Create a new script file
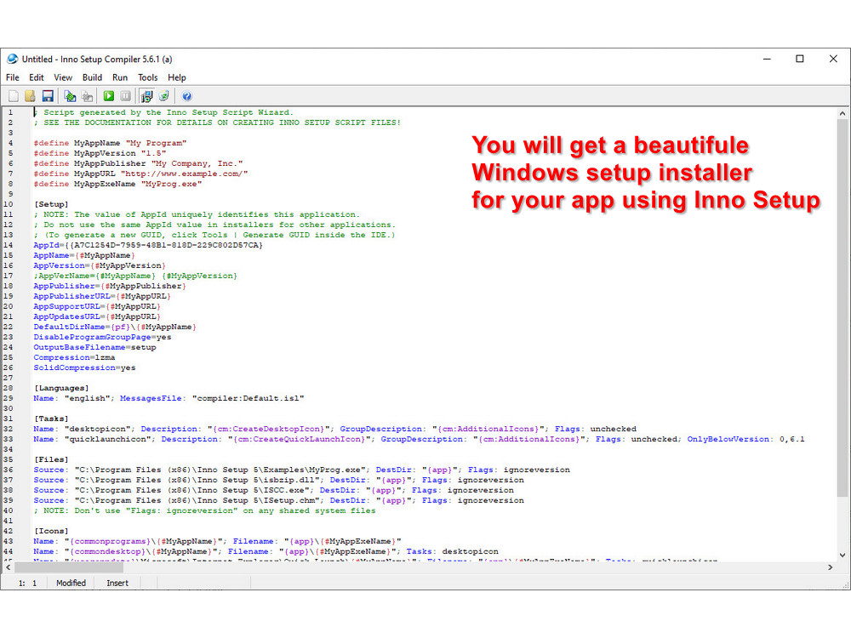The image size is (851, 638). pos(13,95)
